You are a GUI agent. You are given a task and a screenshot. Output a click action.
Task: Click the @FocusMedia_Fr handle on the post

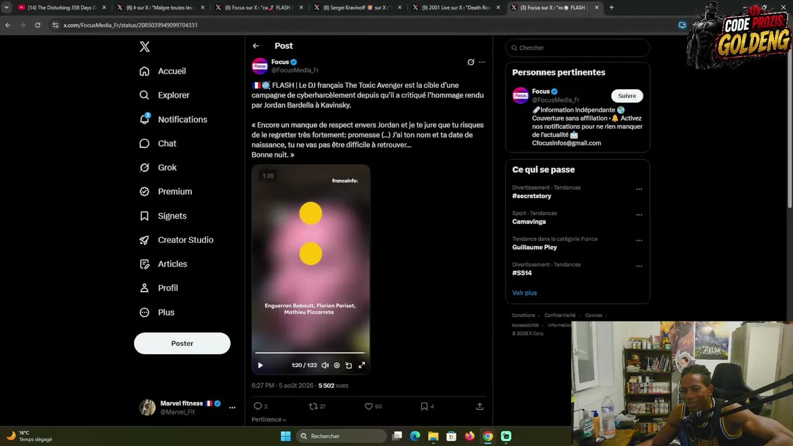[295, 71]
